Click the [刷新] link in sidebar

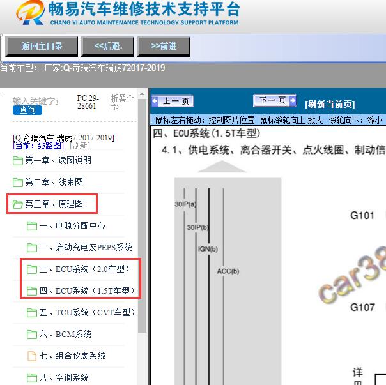pyautogui.click(x=80, y=146)
